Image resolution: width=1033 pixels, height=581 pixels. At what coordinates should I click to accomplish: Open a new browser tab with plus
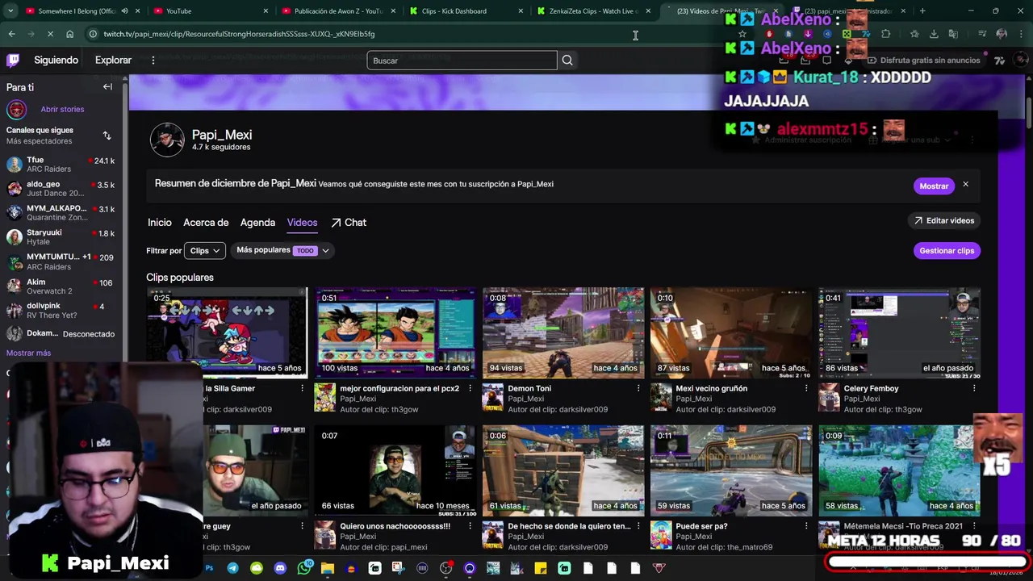922,11
